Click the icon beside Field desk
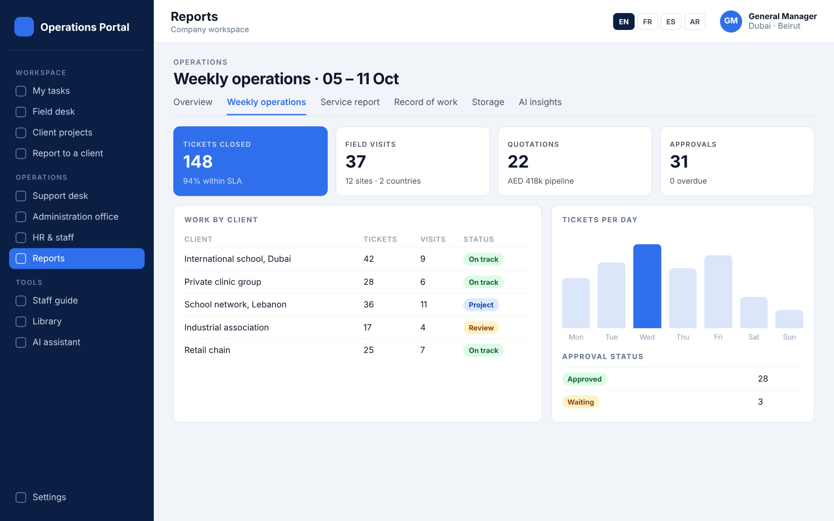This screenshot has height=521, width=834. [x=21, y=112]
